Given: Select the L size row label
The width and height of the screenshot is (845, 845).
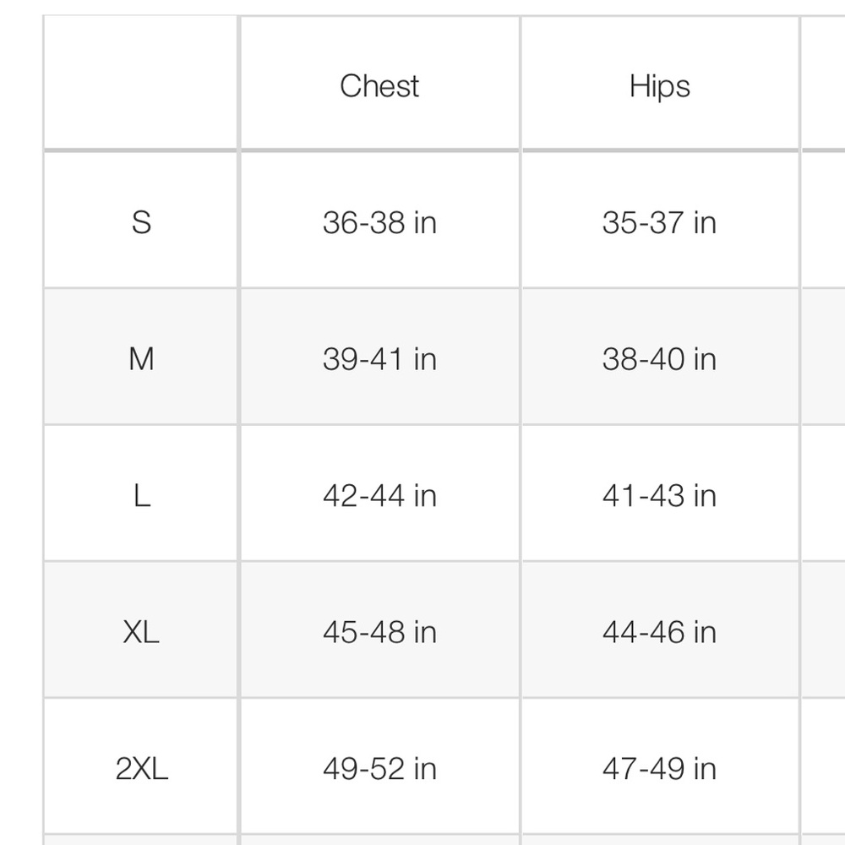Looking at the screenshot, I should tap(140, 493).
